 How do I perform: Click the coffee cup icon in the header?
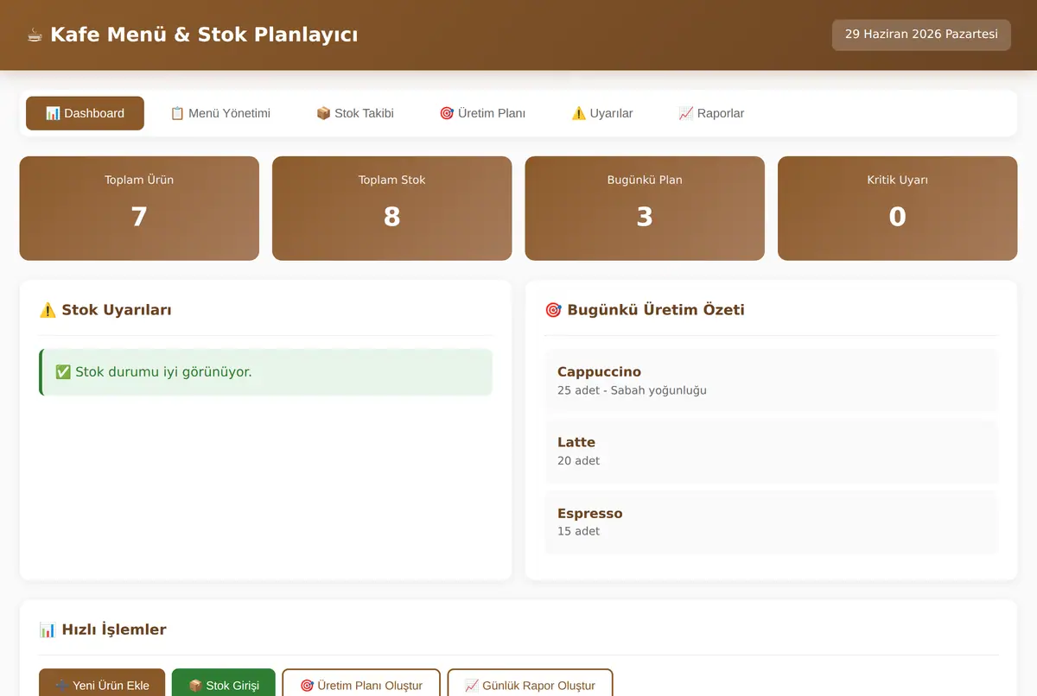35,35
